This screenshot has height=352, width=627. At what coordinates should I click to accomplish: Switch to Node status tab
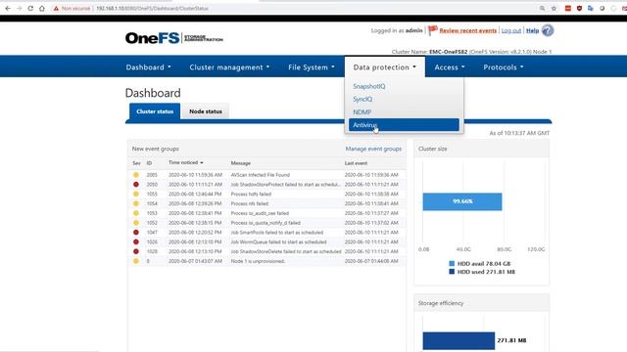tap(206, 111)
